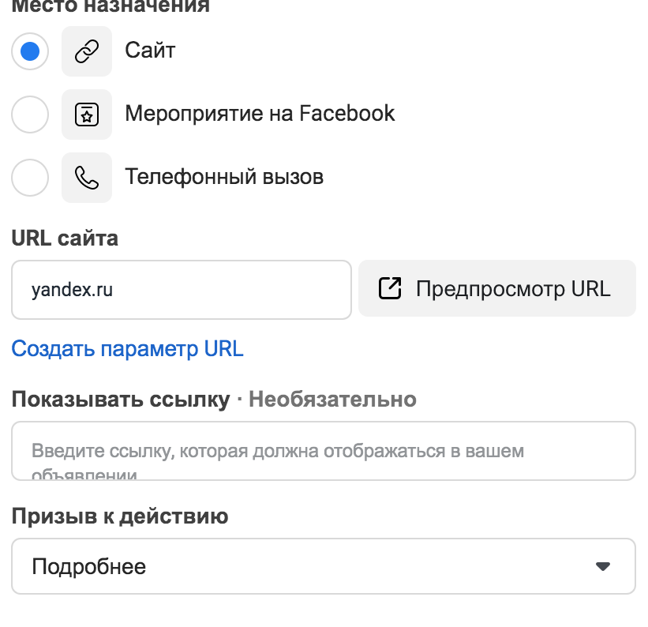Open the Призыв к действию dropdown arrow
The width and height of the screenshot is (648, 627).
click(x=603, y=566)
